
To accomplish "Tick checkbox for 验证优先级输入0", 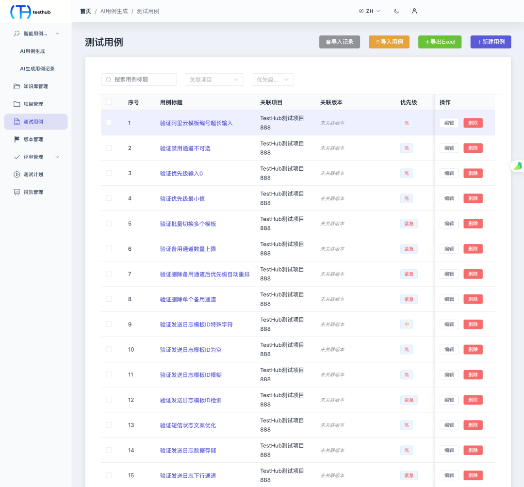I will pos(109,173).
